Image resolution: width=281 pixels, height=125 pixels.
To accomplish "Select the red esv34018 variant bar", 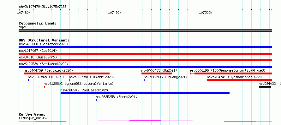I will click(145, 60).
